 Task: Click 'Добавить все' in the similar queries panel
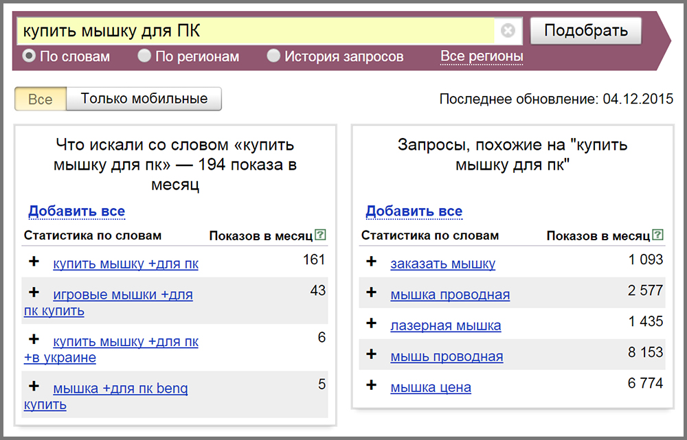(x=414, y=211)
